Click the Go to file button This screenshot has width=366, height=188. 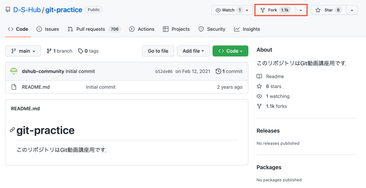[158, 51]
